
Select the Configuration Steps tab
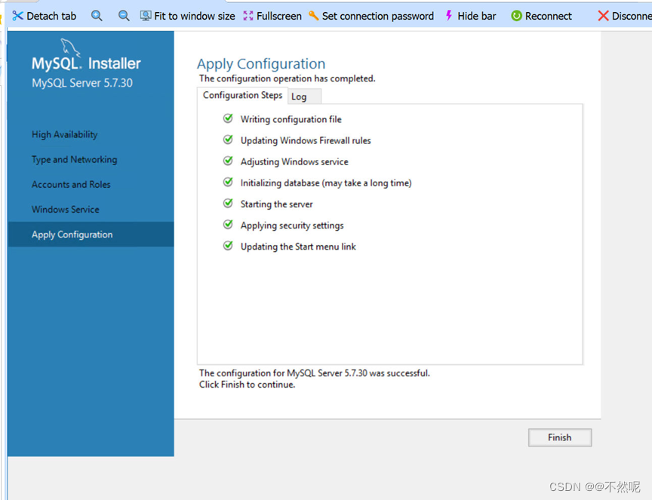tap(242, 95)
